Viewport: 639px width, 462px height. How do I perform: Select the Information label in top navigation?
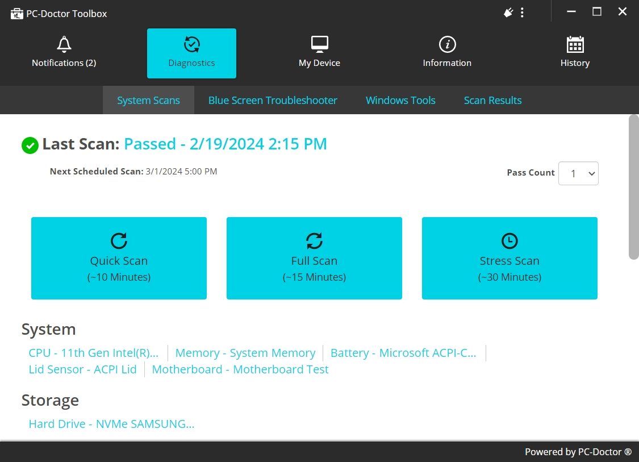click(x=447, y=63)
